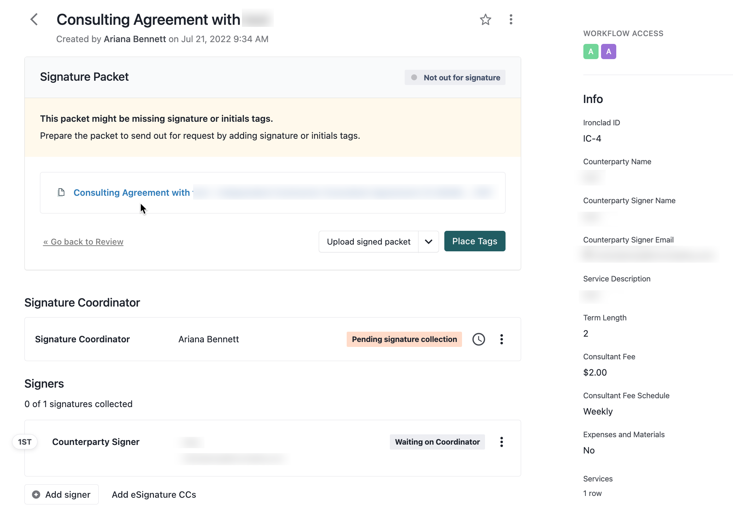The height and width of the screenshot is (514, 733).
Task: Open the Counterparty Signer kebab menu
Action: pos(501,442)
